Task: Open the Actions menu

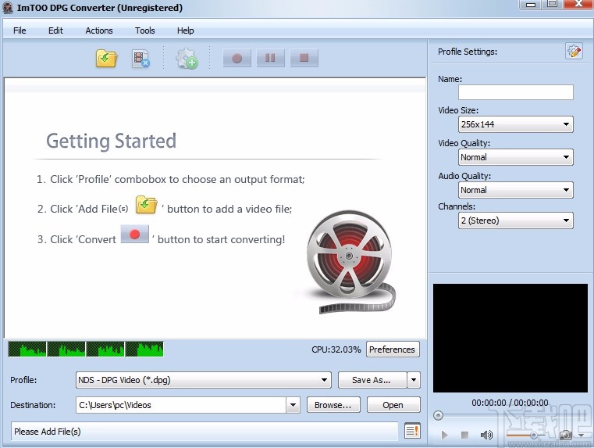Action: coord(99,30)
